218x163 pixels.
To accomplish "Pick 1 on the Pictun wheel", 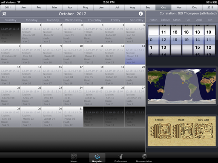I will [151, 48].
